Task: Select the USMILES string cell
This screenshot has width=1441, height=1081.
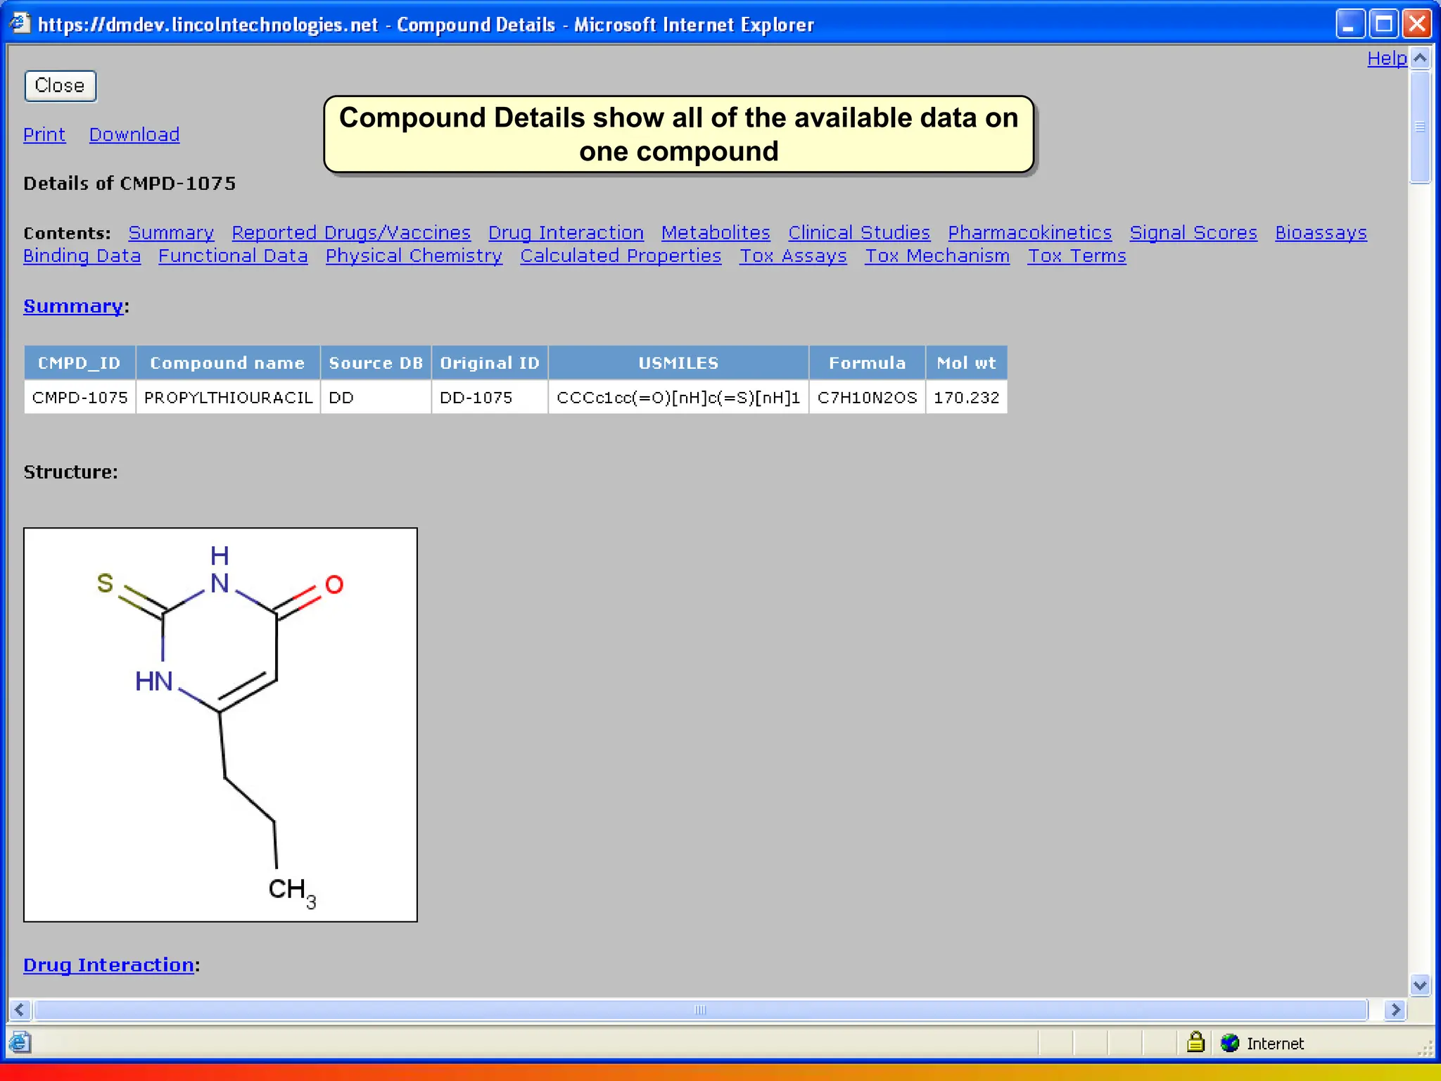Action: (678, 398)
